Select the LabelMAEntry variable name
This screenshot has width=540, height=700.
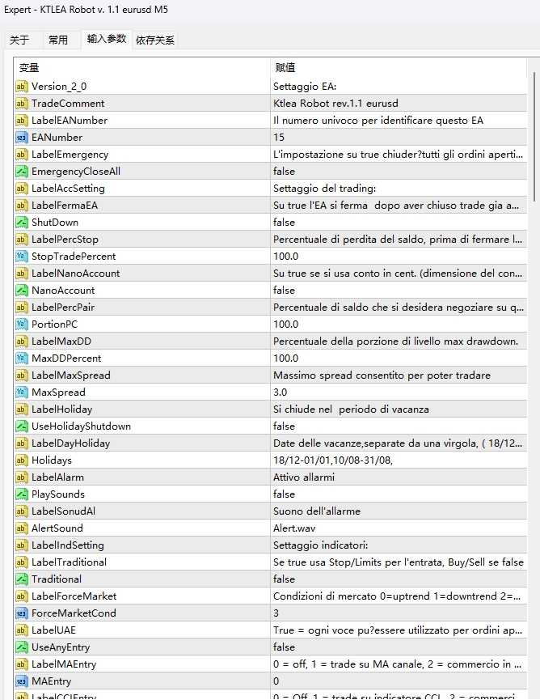[64, 664]
